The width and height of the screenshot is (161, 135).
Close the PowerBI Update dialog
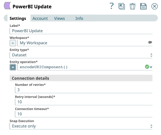click(154, 6)
